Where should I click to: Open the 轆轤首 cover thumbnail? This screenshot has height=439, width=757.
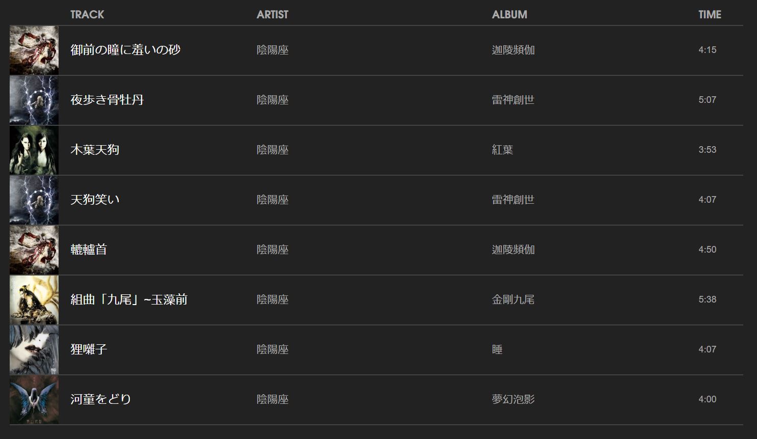(x=34, y=250)
